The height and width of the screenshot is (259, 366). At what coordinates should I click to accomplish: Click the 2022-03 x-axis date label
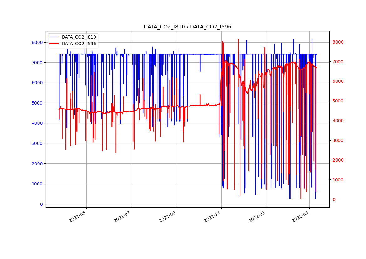coord(300,216)
